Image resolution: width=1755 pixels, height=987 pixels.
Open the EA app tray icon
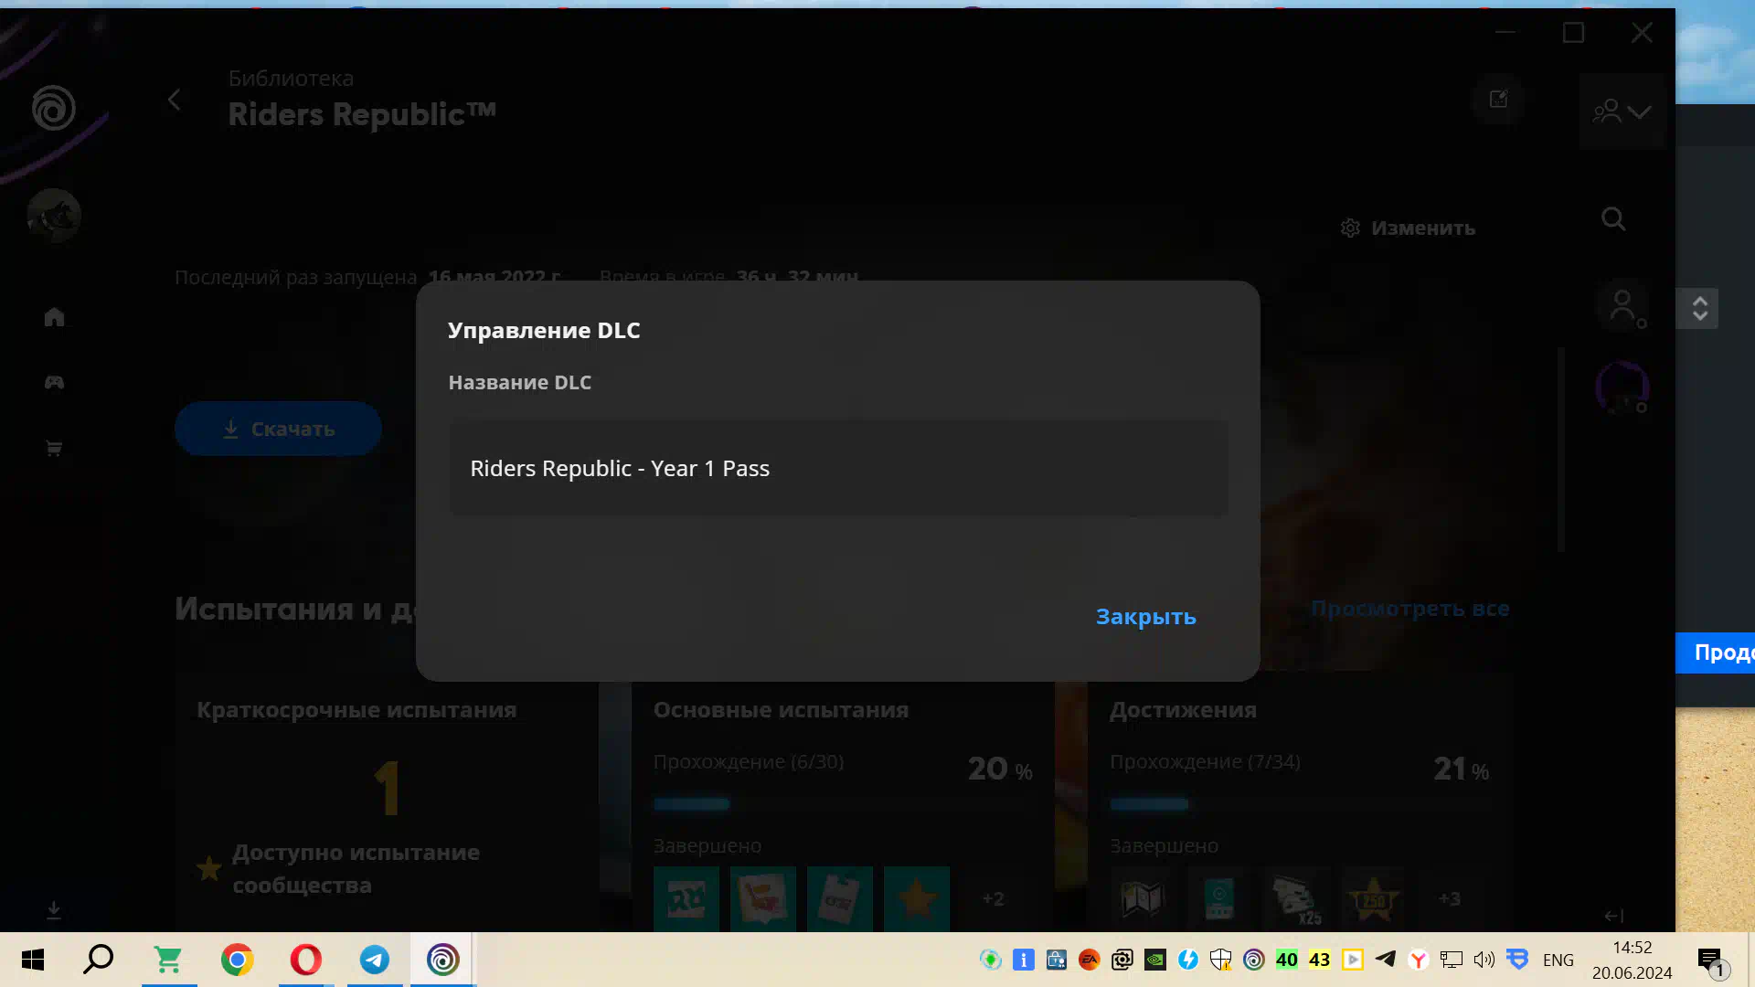[x=1090, y=960]
